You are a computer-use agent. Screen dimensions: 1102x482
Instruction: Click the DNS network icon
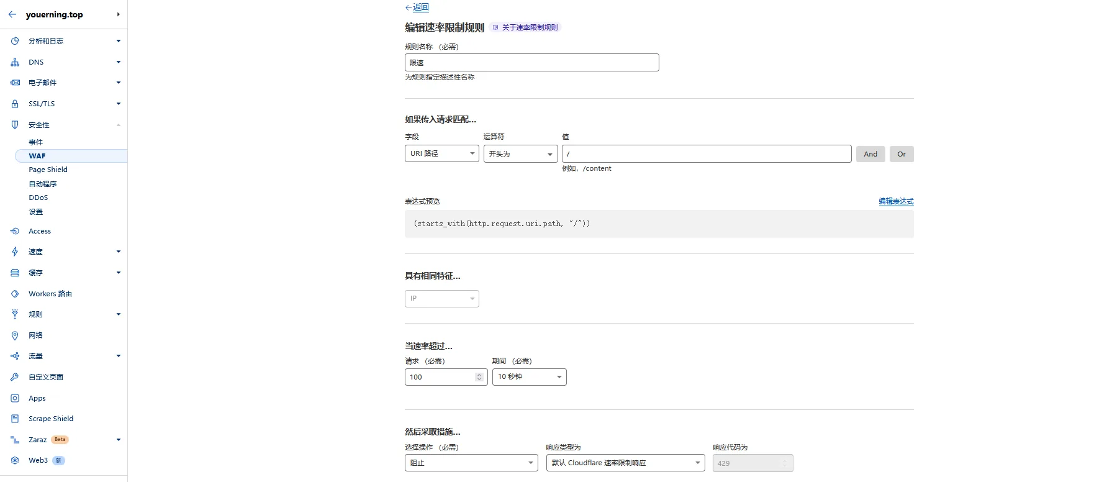(15, 62)
